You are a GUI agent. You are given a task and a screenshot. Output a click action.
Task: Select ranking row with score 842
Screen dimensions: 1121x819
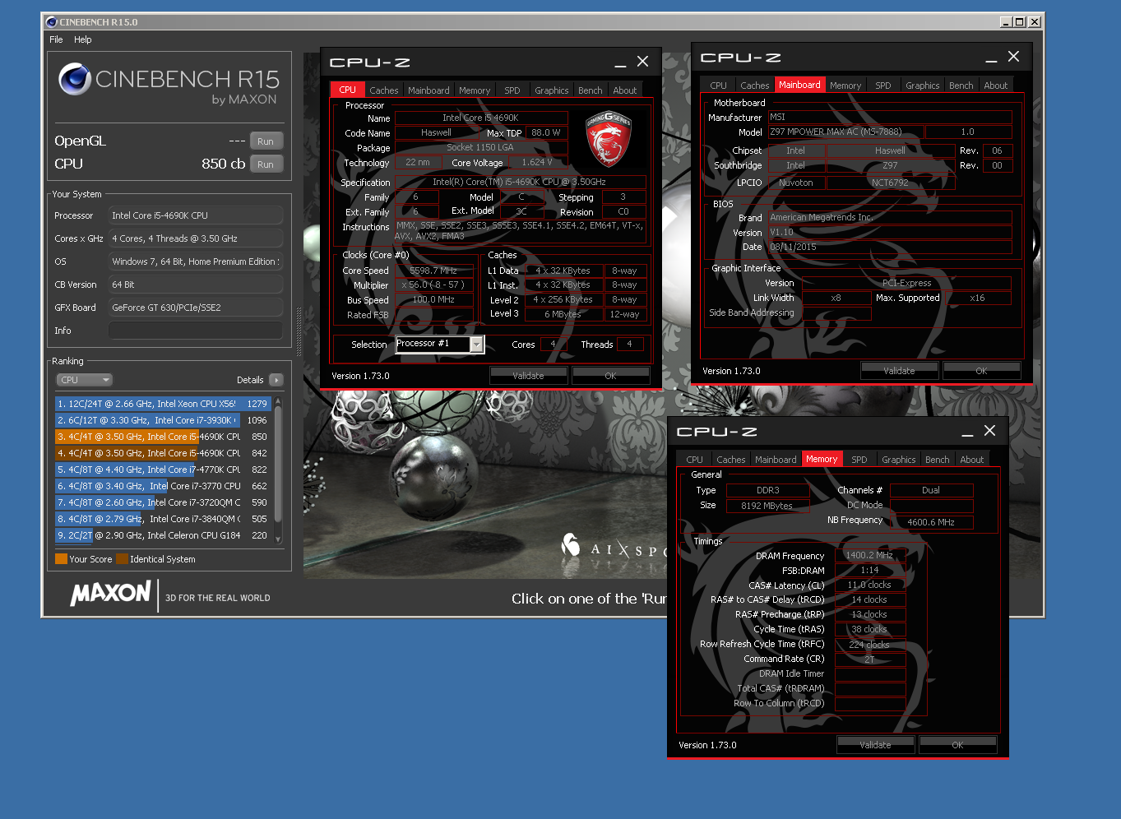click(x=163, y=453)
